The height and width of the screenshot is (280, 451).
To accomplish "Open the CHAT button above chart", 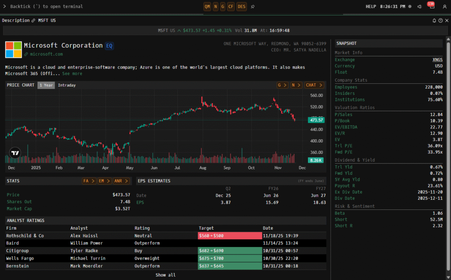I will 314,85.
